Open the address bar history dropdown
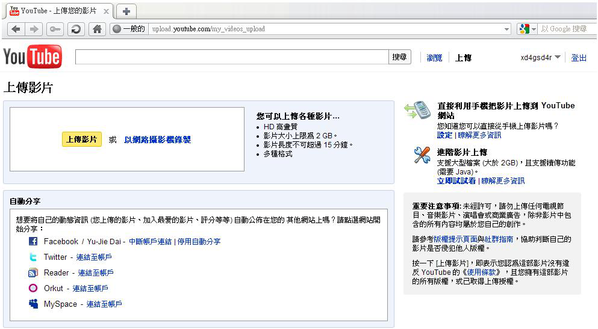 click(x=506, y=29)
